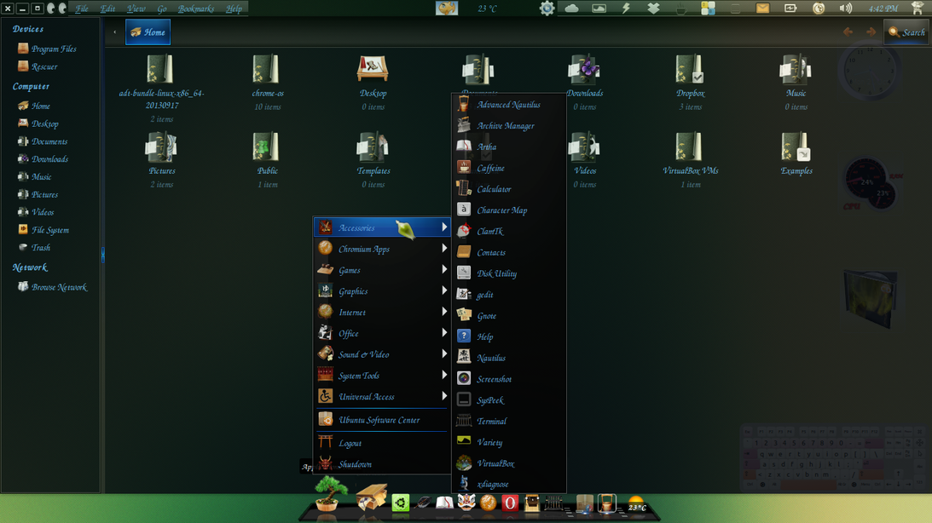
Task: Select Program Files in the sidebar
Action: coord(47,49)
